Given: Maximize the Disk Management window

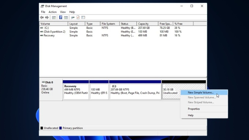Looking at the screenshot, I should 192,6.
